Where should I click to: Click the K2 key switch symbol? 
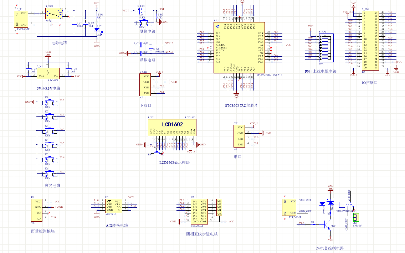click(x=50, y=116)
